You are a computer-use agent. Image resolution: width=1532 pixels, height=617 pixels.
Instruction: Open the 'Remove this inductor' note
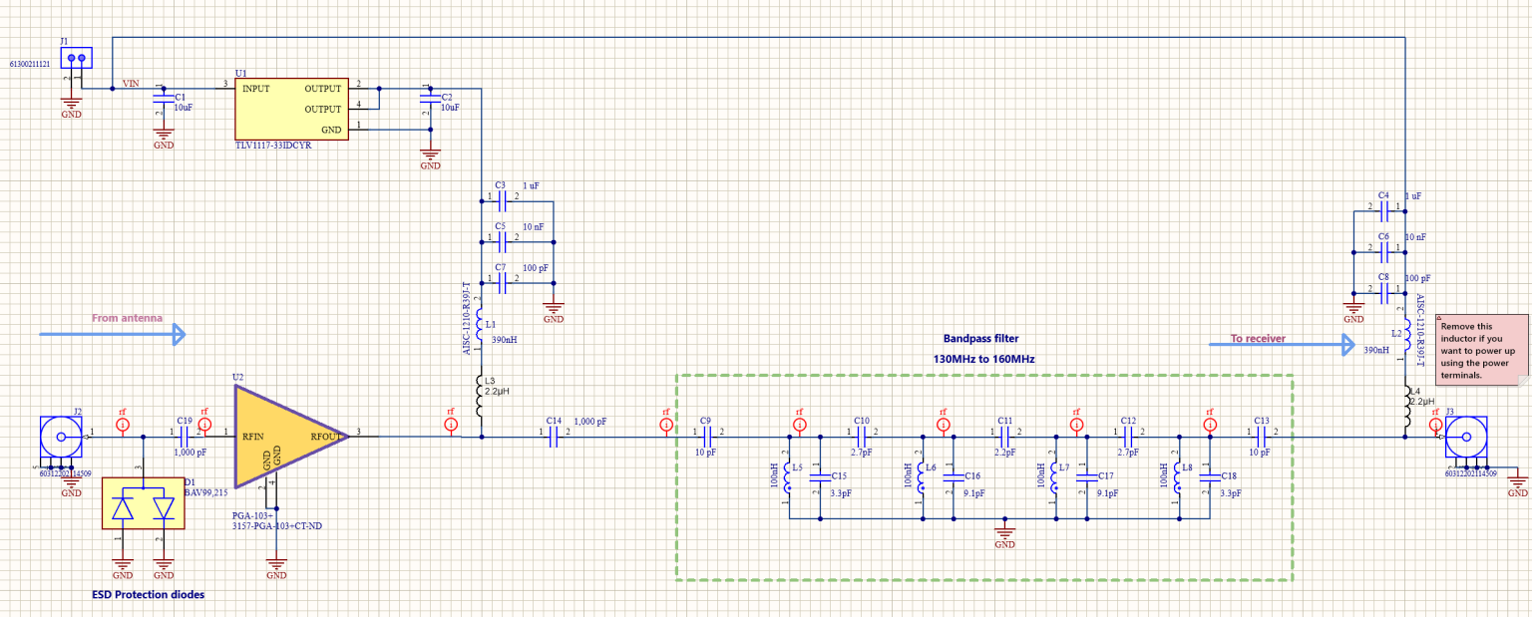(x=1480, y=349)
